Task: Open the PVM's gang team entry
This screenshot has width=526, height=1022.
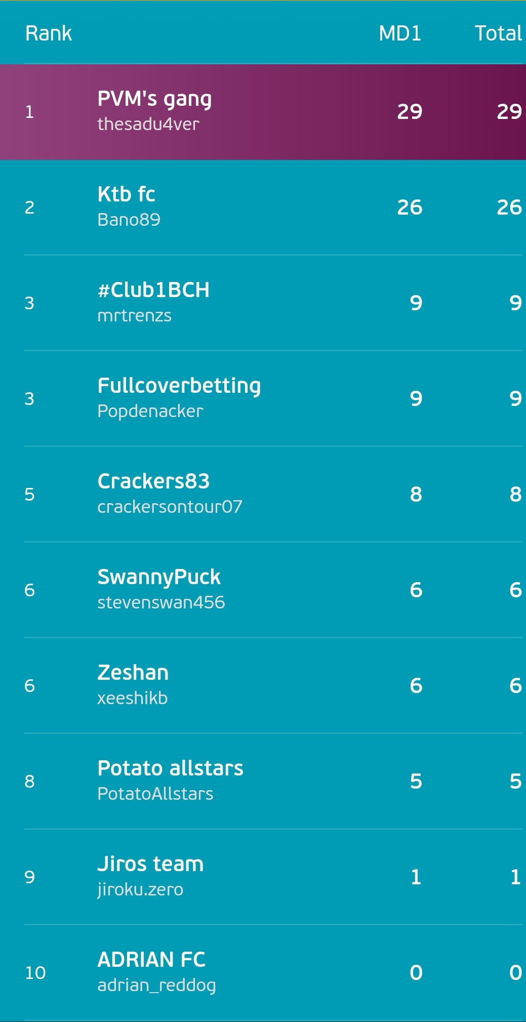Action: coord(263,112)
